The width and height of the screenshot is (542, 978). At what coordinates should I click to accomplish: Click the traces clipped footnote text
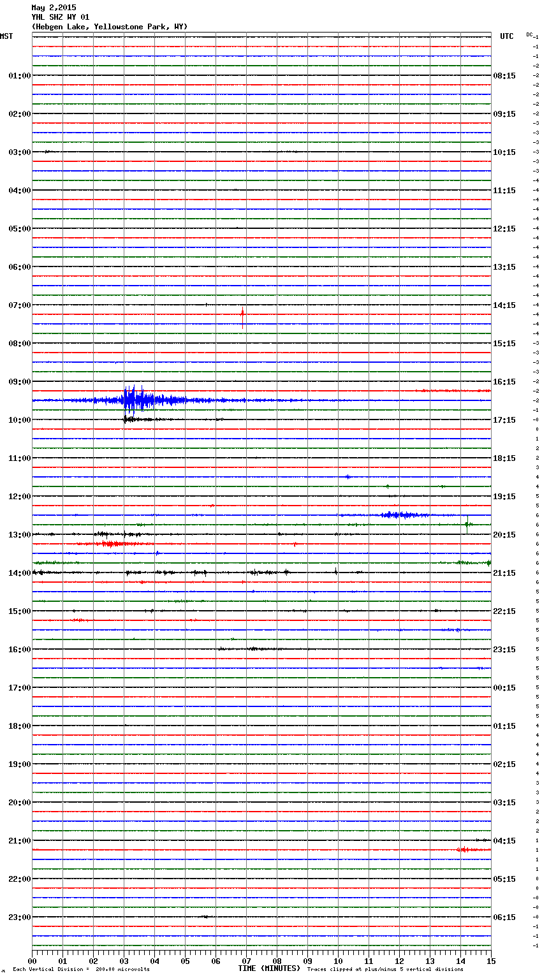coord(385,969)
